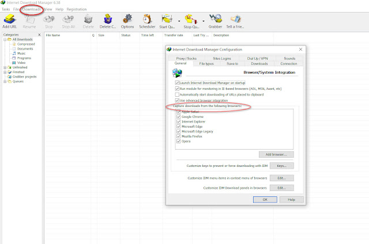The height and width of the screenshot is (244, 369).
Task: Expand the Unfinished tree node
Action: click(5, 67)
